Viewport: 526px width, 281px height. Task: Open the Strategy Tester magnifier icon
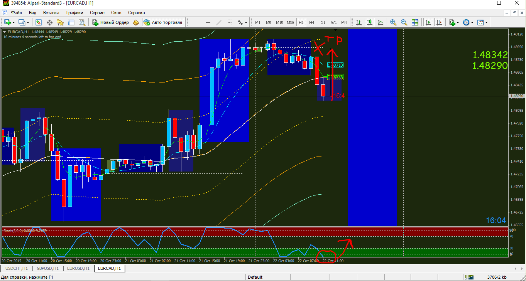[x=81, y=22]
